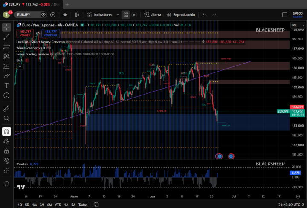Open the chart patterns tool
Screen dimensions: 307x208
(6, 56)
